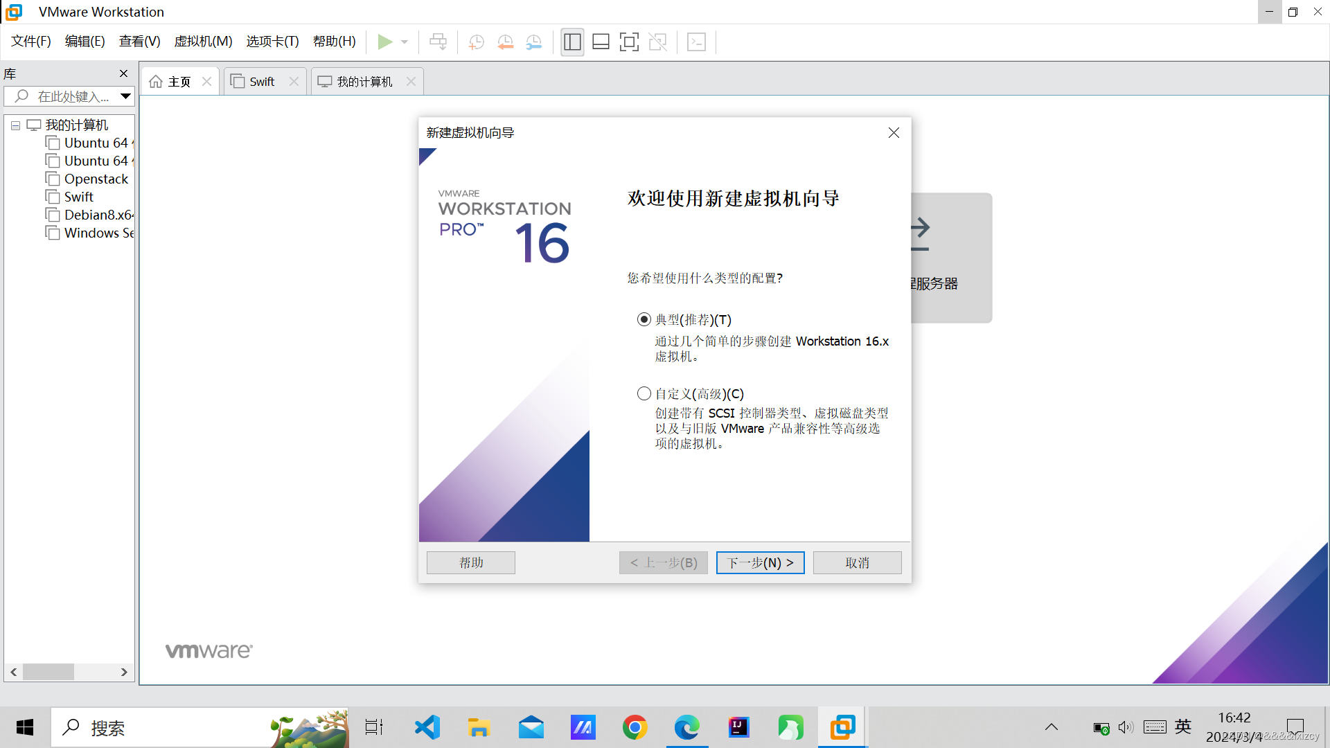Image resolution: width=1330 pixels, height=748 pixels.
Task: Open the 虚拟机(M) menu
Action: [x=203, y=42]
